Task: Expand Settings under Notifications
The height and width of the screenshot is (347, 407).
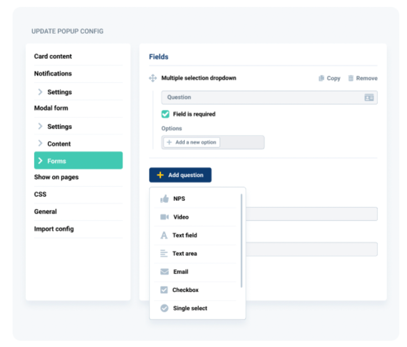Action: click(40, 92)
